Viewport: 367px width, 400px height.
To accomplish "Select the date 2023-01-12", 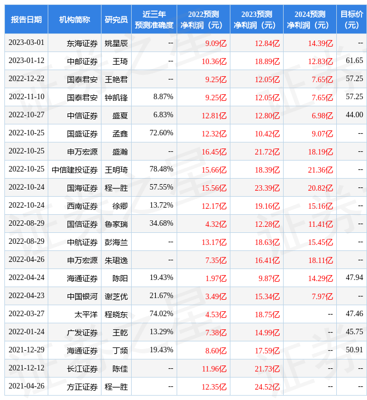I will pyautogui.click(x=26, y=60).
